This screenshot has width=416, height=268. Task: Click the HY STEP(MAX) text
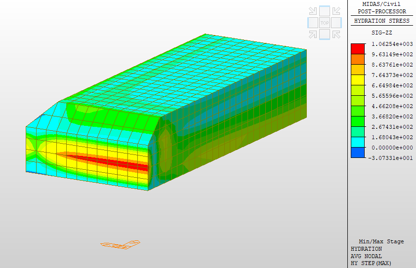pos(371,263)
